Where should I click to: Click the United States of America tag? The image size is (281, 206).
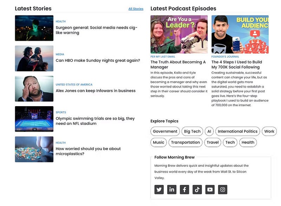click(x=74, y=85)
